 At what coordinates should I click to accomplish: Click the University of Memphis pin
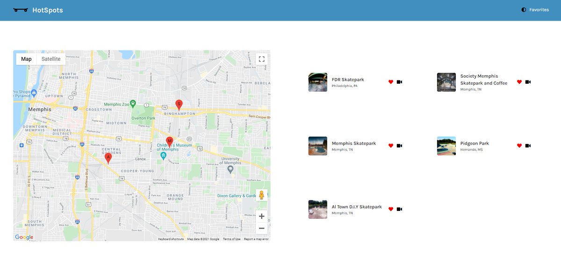coord(230,169)
